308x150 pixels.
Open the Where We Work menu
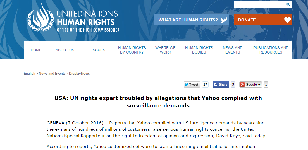pyautogui.click(x=165, y=50)
